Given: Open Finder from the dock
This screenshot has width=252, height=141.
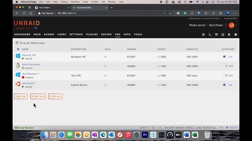Looking at the screenshot, I should click(x=44, y=135).
